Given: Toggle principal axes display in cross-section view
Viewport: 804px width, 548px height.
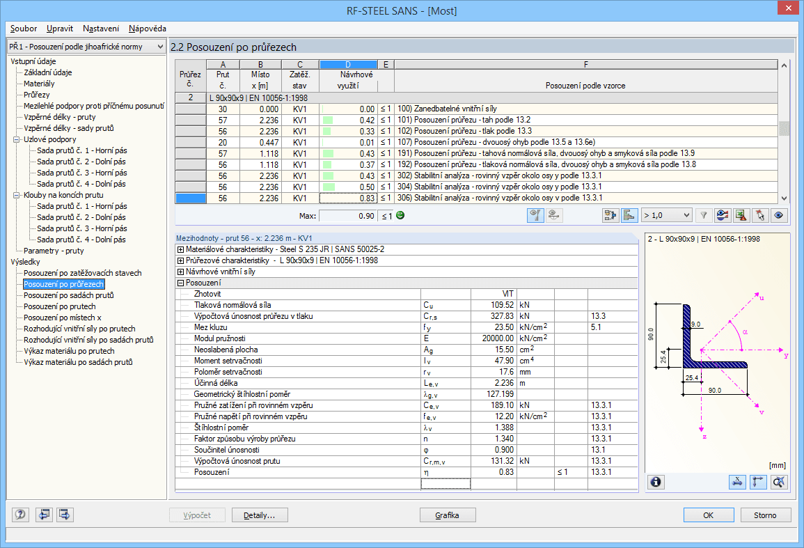Looking at the screenshot, I should (758, 482).
